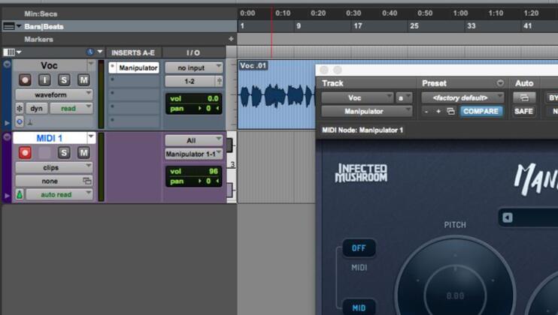558x315 pixels.
Task: Open MIDI 1 track view clips dropdown
Action: click(53, 167)
